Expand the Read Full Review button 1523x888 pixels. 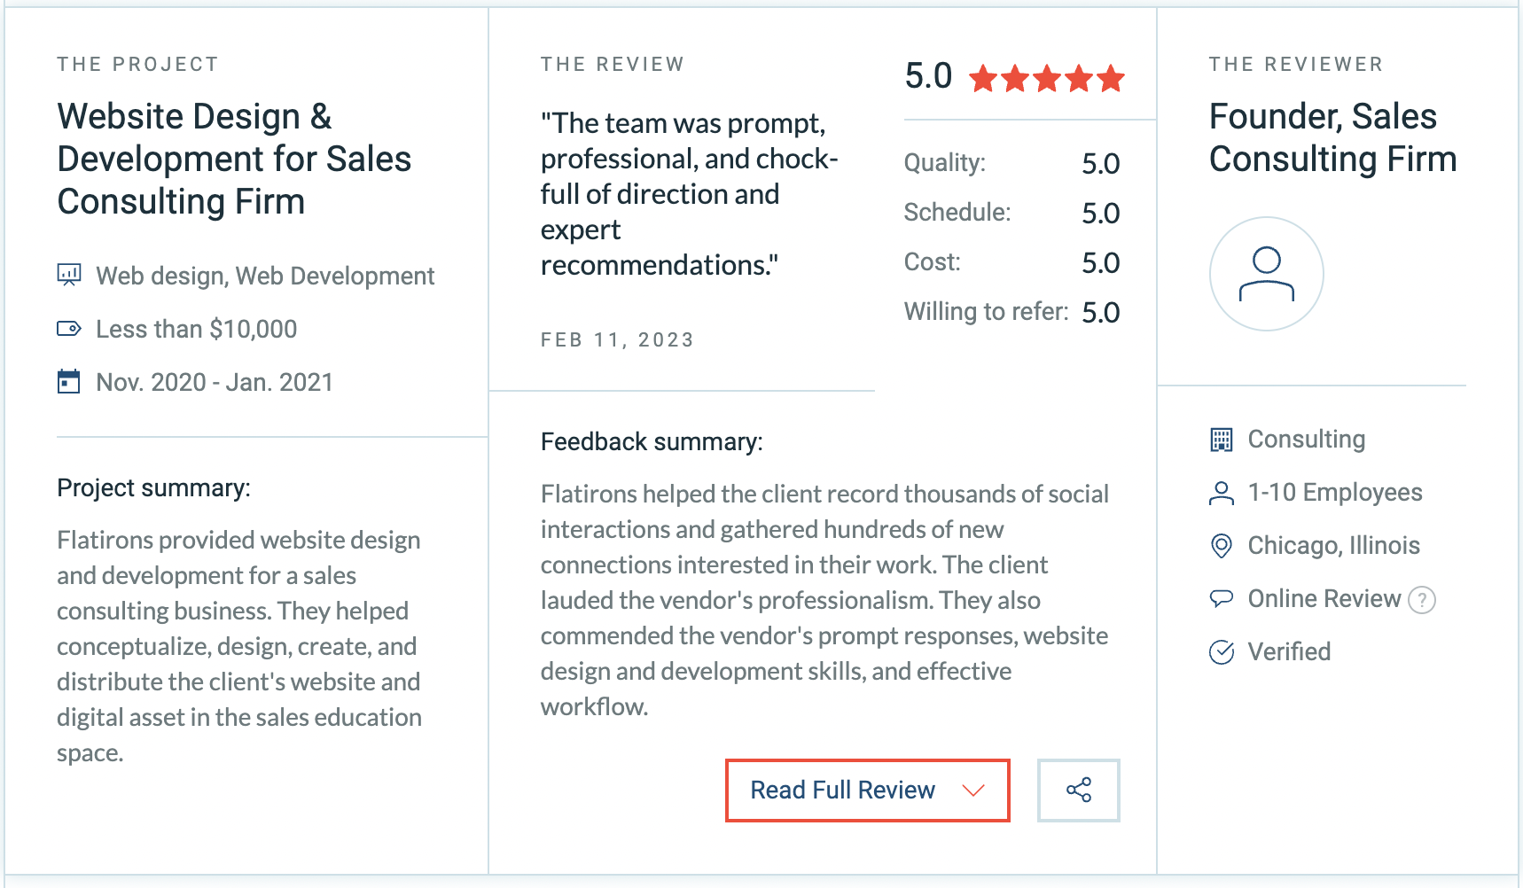843,790
